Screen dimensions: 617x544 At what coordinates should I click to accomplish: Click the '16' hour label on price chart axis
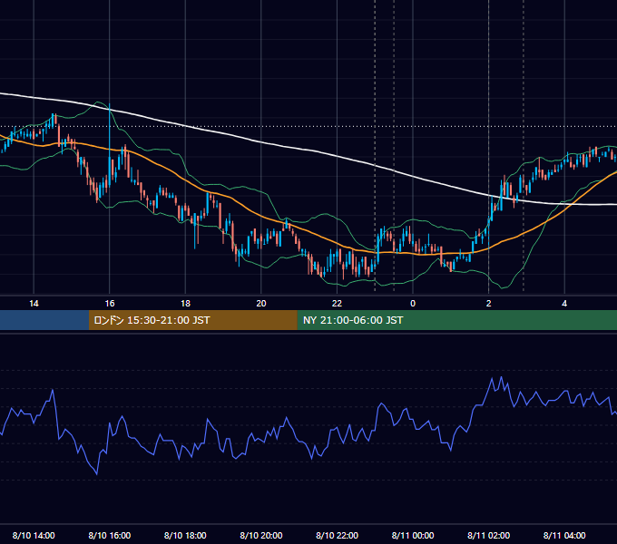(110, 304)
